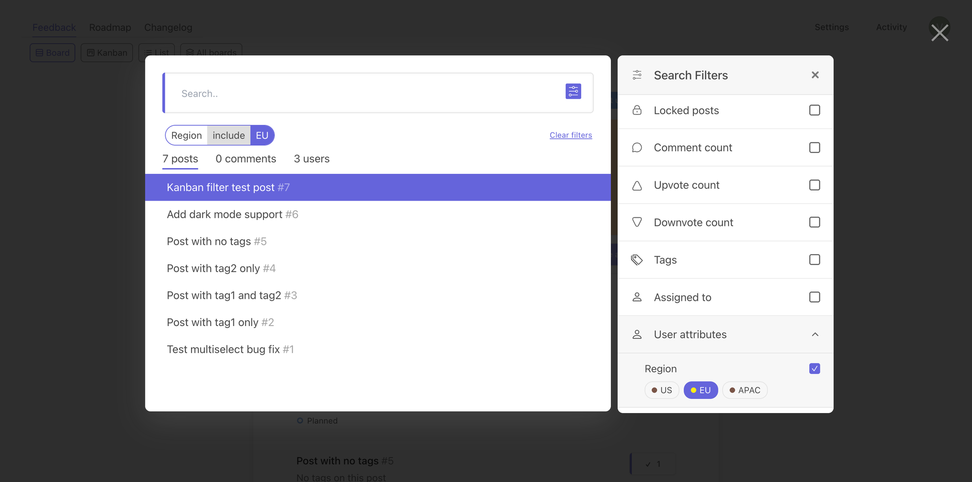This screenshot has width=972, height=482.
Task: Click the upvote button on background post #5
Action: pos(653,464)
